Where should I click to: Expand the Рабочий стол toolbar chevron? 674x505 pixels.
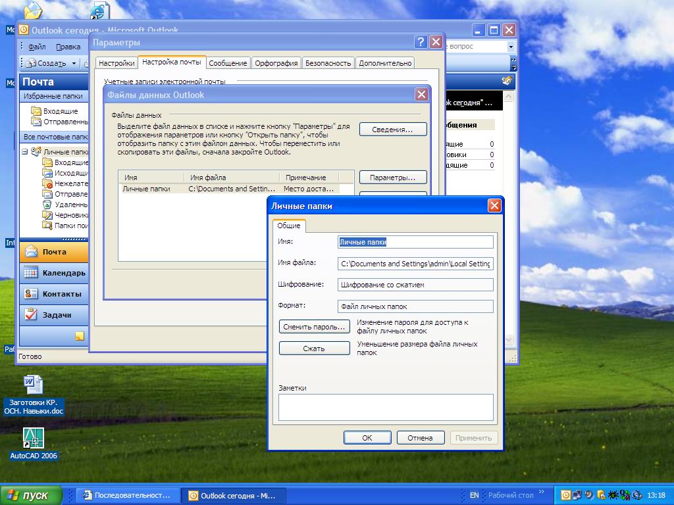click(541, 492)
